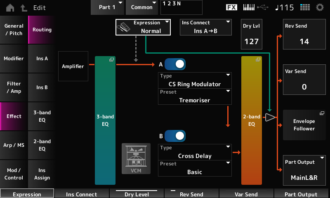Open settings gear icon

click(x=320, y=7)
